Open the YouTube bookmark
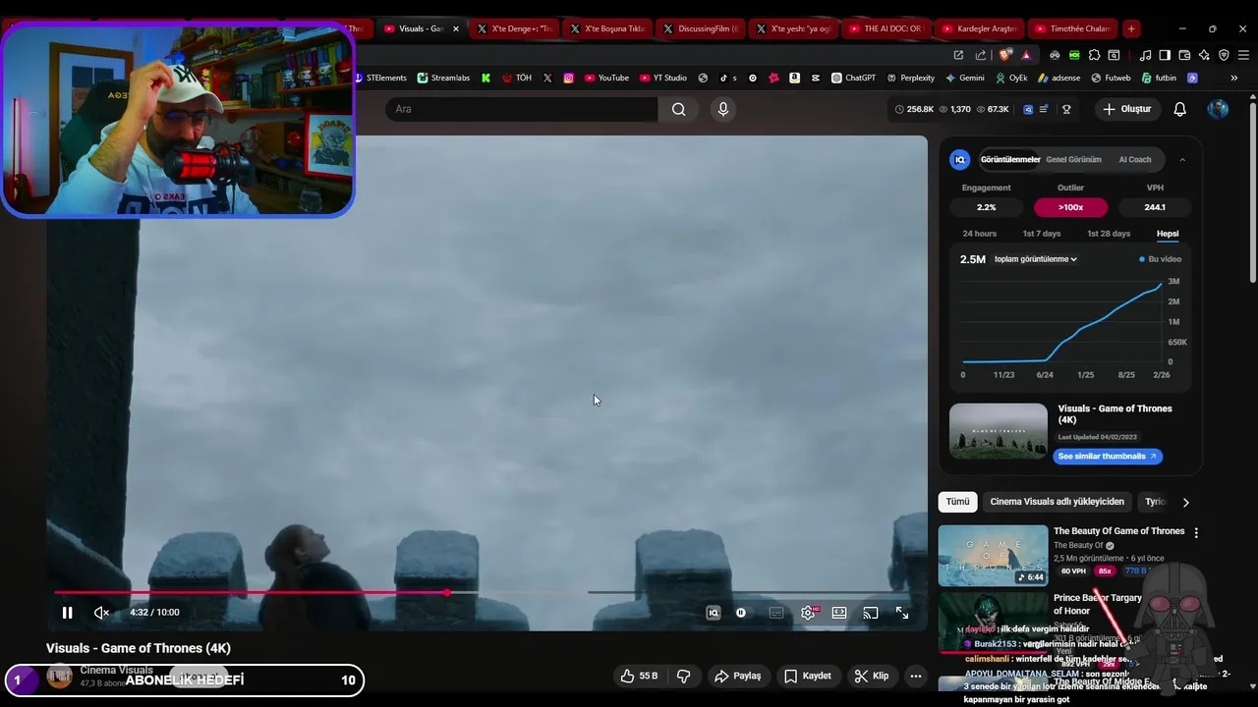Viewport: 1258px width, 707px height. [606, 78]
